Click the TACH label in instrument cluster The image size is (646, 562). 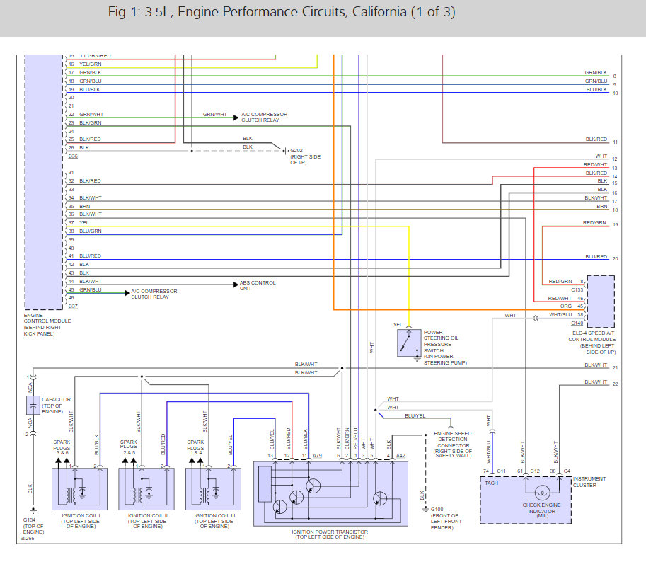click(491, 483)
